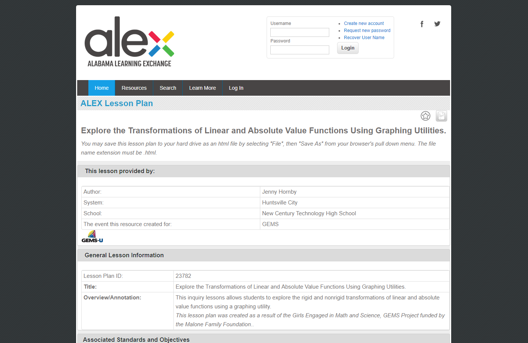The width and height of the screenshot is (528, 343).
Task: Click the Request new password link
Action: click(367, 30)
